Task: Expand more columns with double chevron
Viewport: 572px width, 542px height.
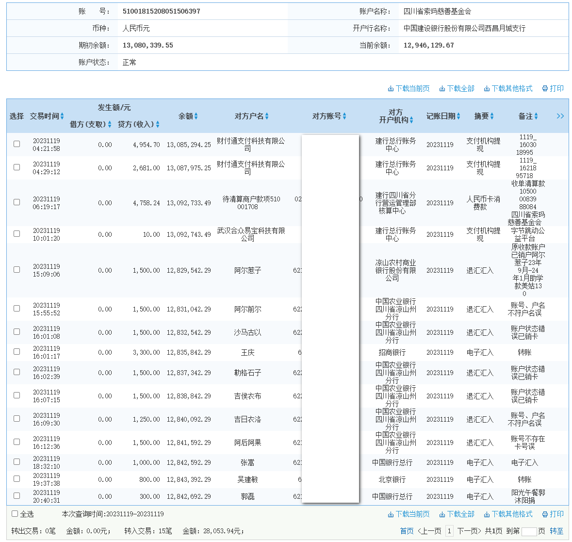Action: coord(560,116)
